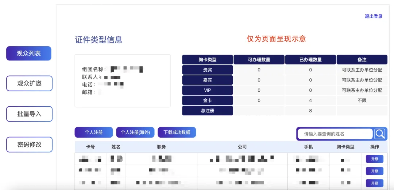
Task: Go to 观众扩邀 in the sidebar
Action: tap(29, 83)
